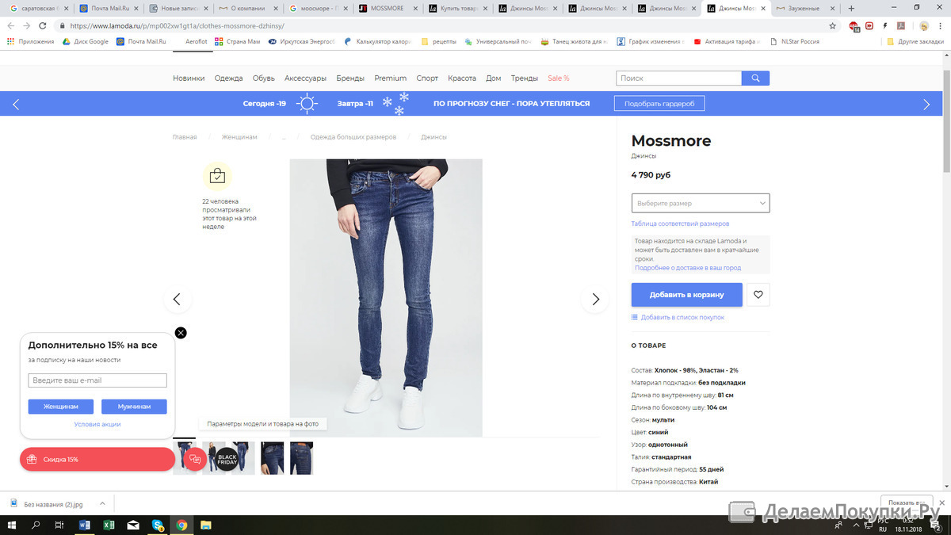Expand the collapsed breadcrumb ellipsis
This screenshot has height=535, width=951.
coord(284,137)
